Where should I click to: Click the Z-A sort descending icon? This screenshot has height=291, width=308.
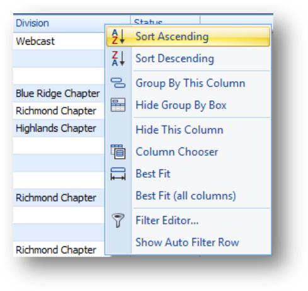(x=118, y=59)
